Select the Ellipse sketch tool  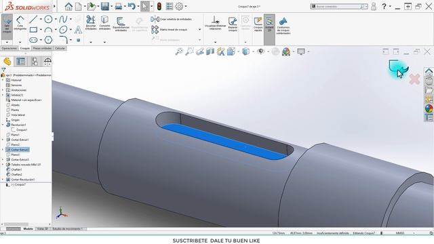coord(63,30)
